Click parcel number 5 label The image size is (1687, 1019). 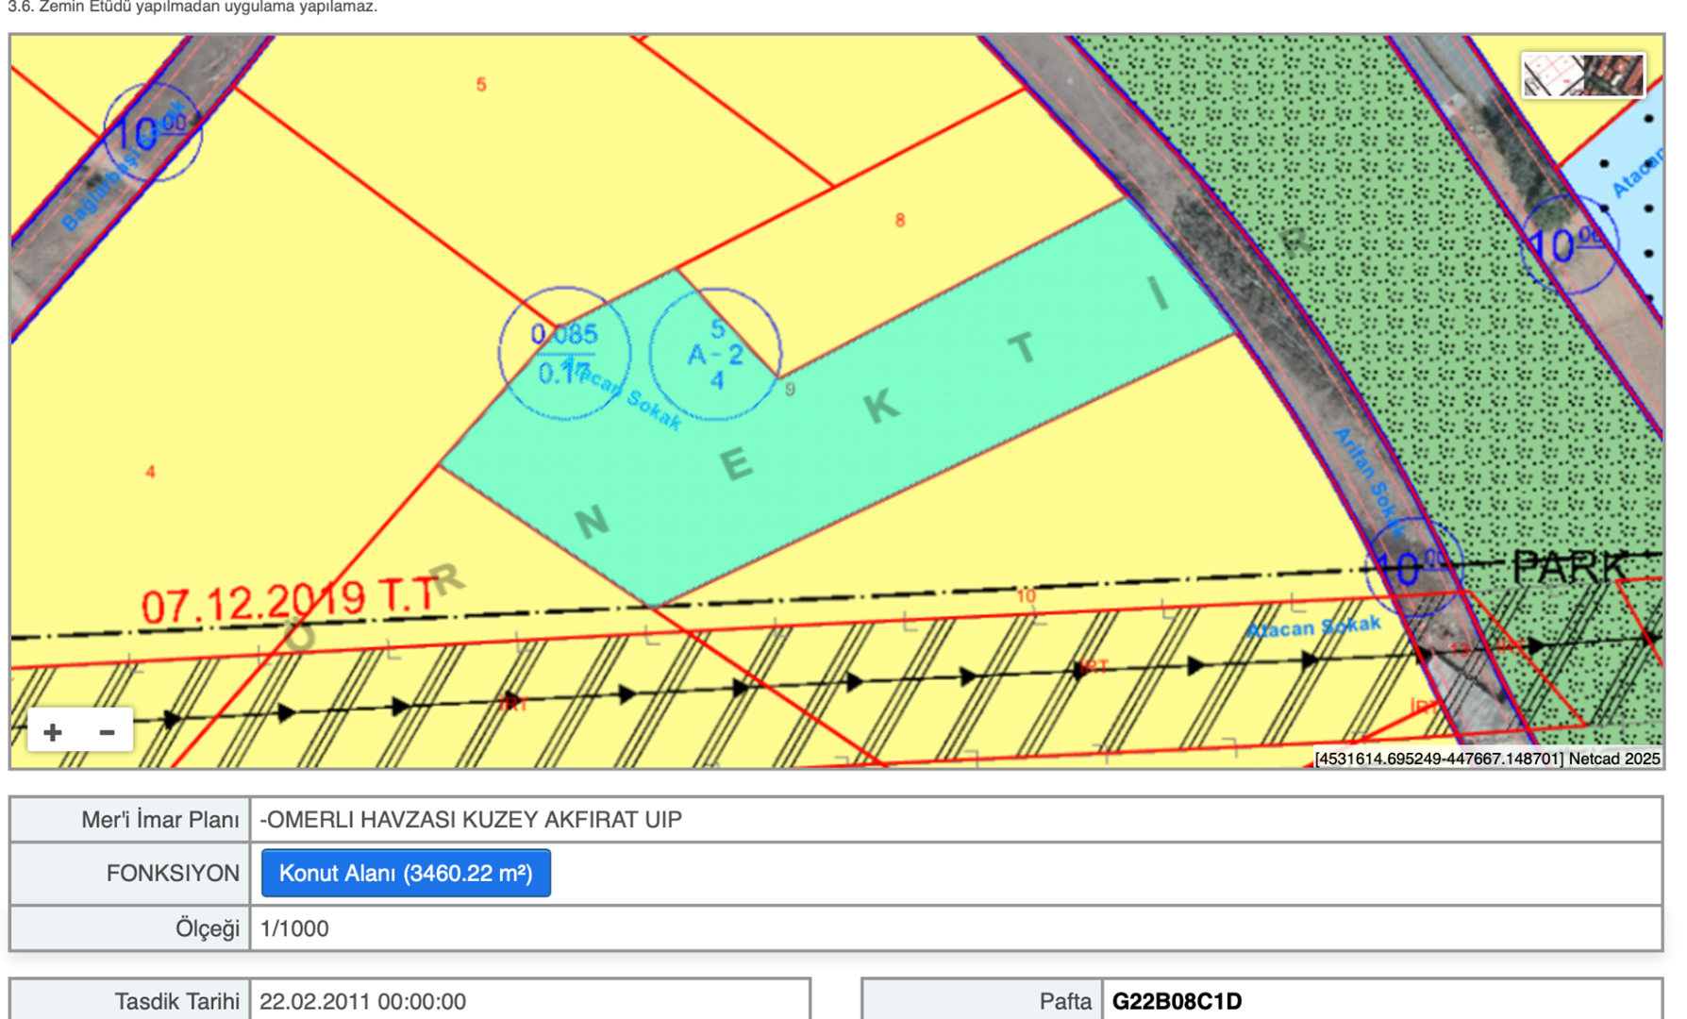click(481, 85)
